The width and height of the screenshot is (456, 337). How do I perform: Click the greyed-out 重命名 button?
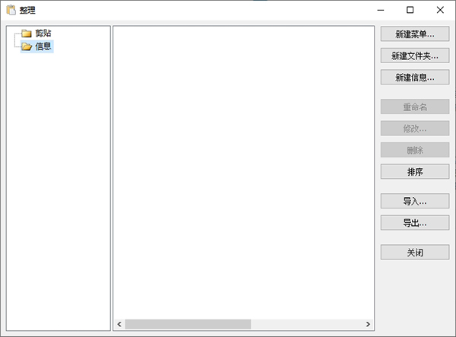415,107
